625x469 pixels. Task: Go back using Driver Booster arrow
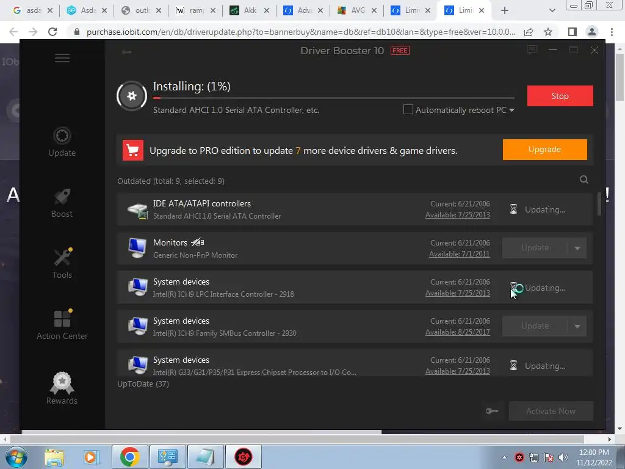pos(127,52)
